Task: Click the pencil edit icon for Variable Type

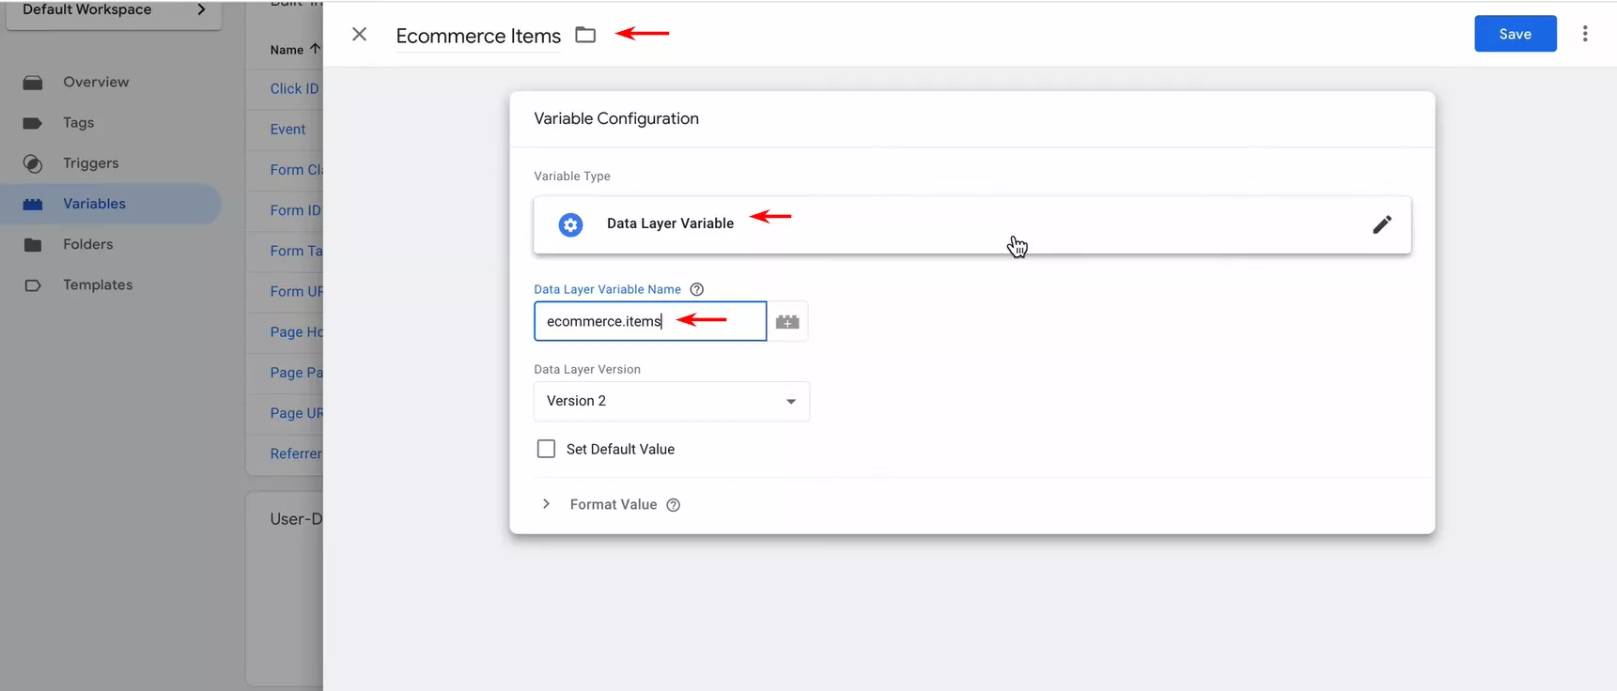Action: [1382, 224]
